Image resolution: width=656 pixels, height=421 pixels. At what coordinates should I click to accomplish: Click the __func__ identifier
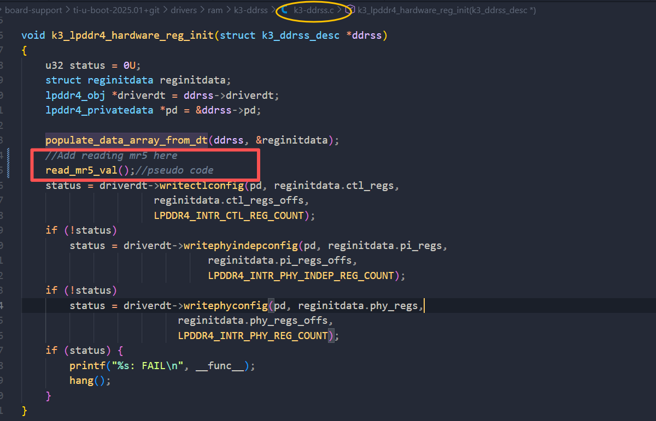(x=220, y=366)
